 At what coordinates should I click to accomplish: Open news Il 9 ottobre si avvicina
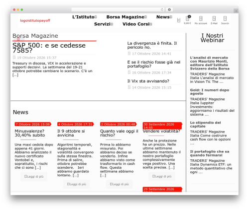coord(71,133)
